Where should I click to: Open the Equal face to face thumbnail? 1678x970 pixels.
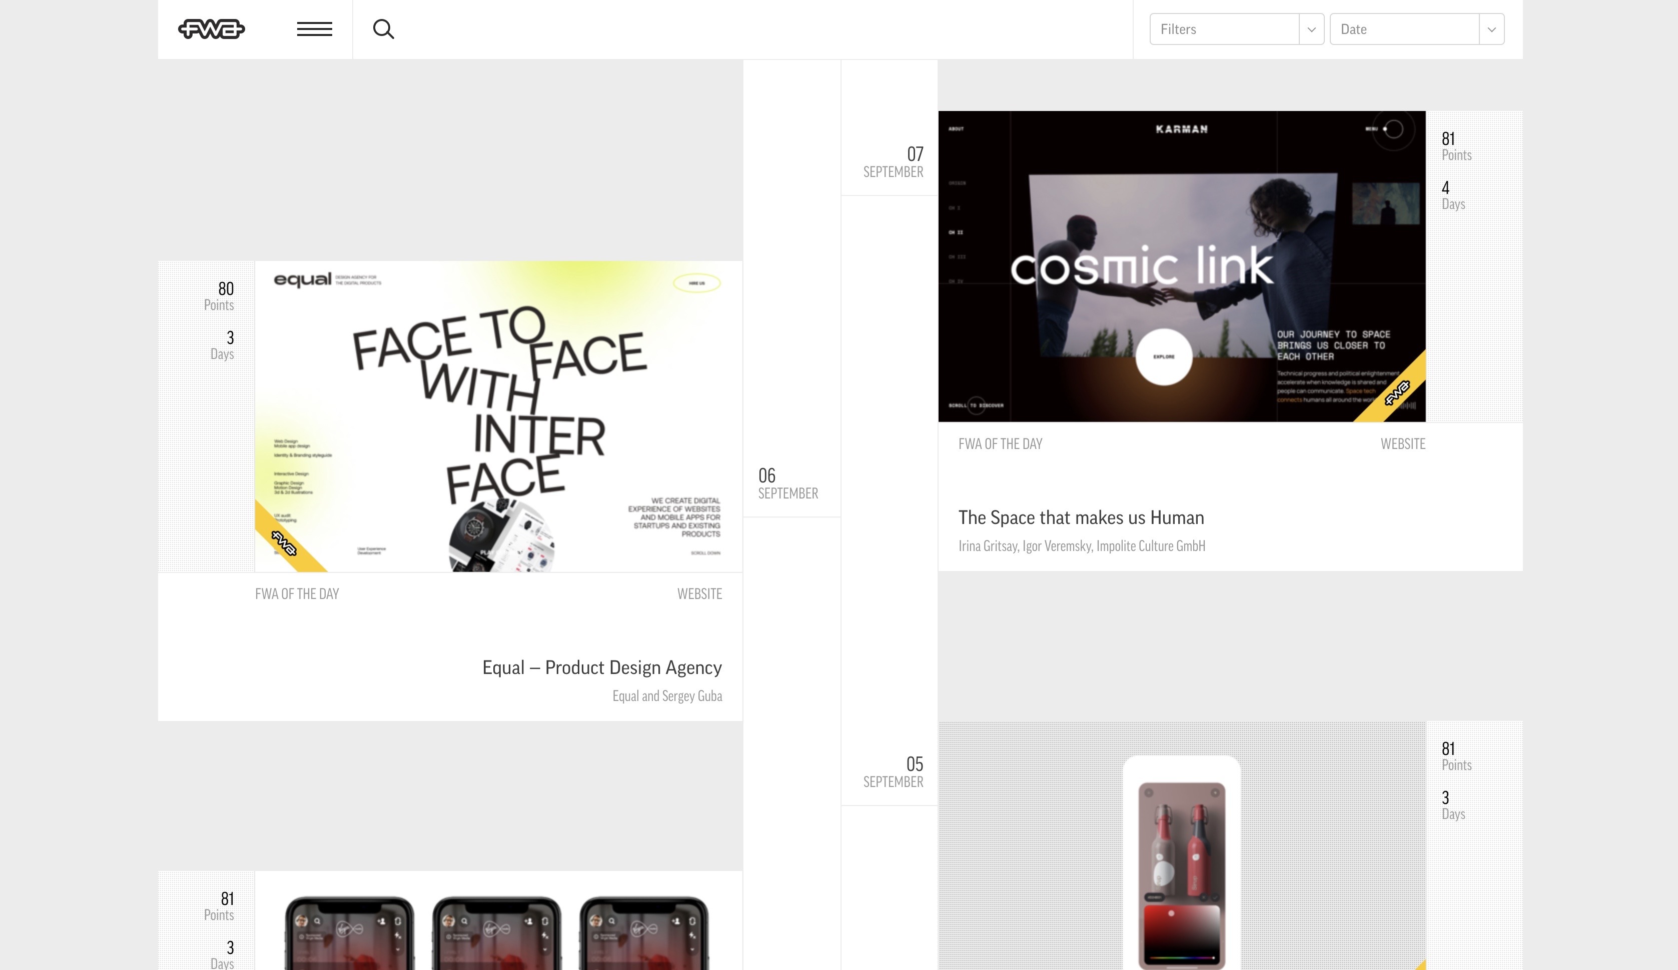click(x=499, y=416)
